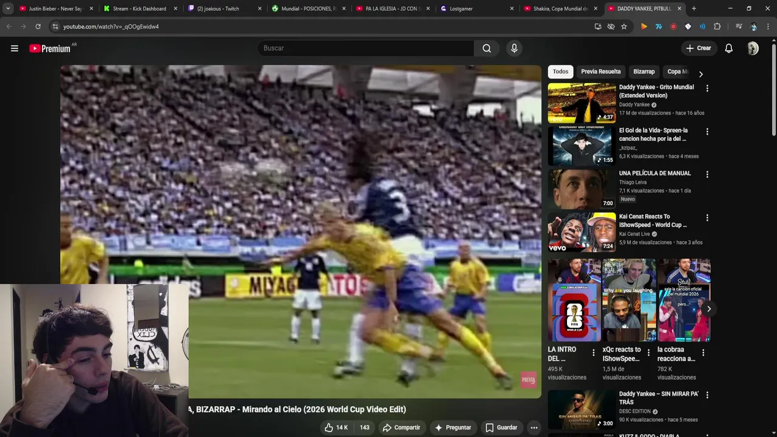Viewport: 777px width, 437px height.
Task: Save the video with Guardar
Action: tap(501, 427)
